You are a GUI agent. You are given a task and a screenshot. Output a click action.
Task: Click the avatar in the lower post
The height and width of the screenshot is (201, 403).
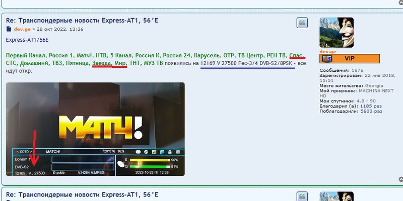coord(337,196)
